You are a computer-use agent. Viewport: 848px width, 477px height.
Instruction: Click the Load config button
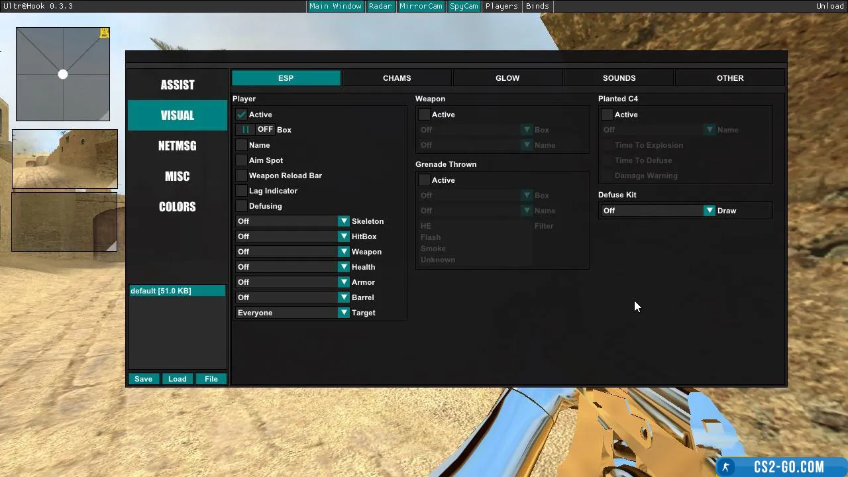(x=177, y=379)
